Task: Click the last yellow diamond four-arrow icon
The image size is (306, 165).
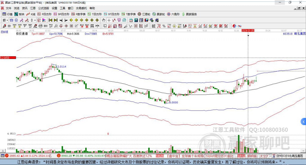Action: (97, 20)
